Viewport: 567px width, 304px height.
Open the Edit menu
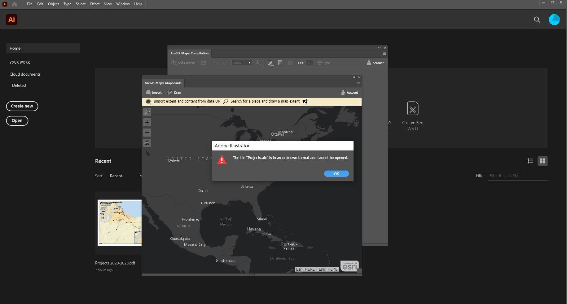[x=40, y=4]
